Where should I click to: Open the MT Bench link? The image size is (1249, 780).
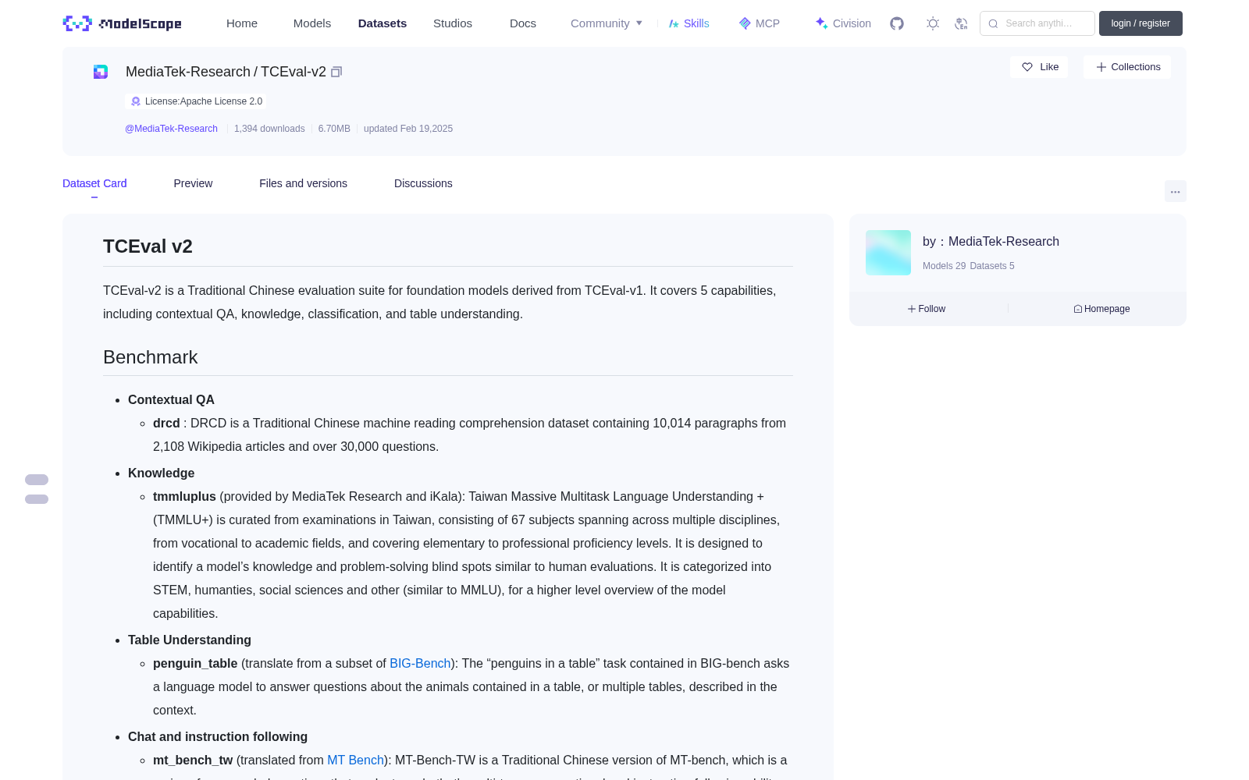355,760
